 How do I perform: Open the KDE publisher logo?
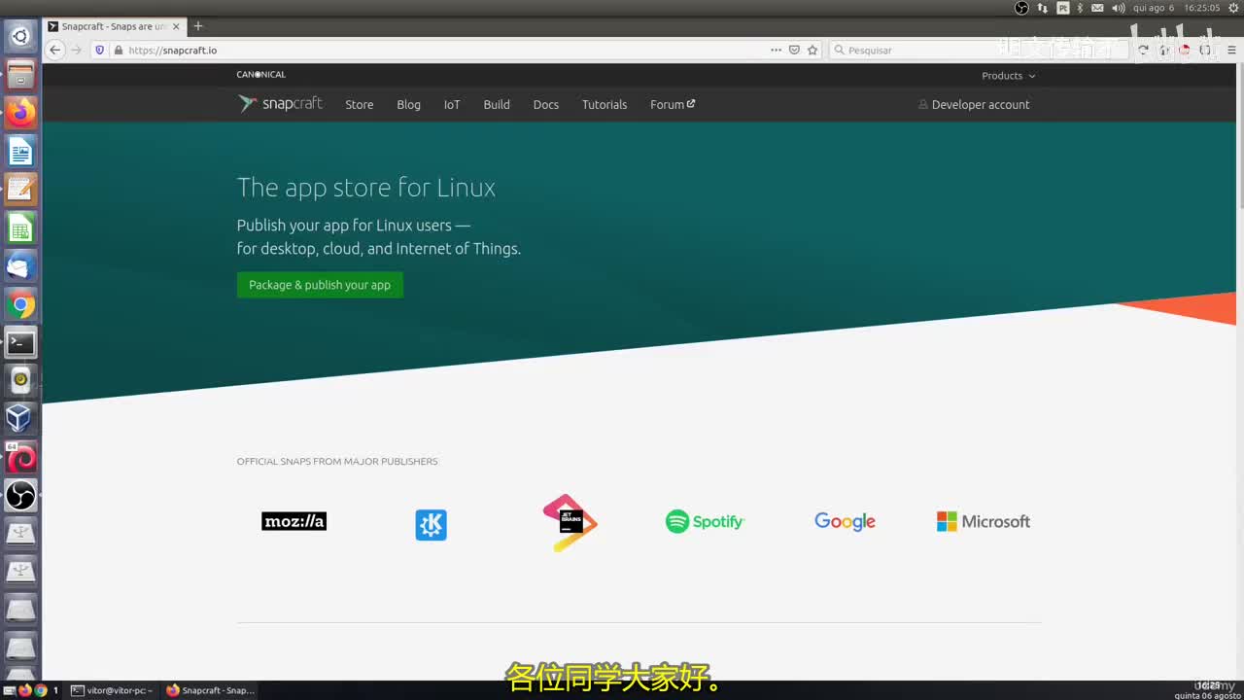pyautogui.click(x=431, y=525)
